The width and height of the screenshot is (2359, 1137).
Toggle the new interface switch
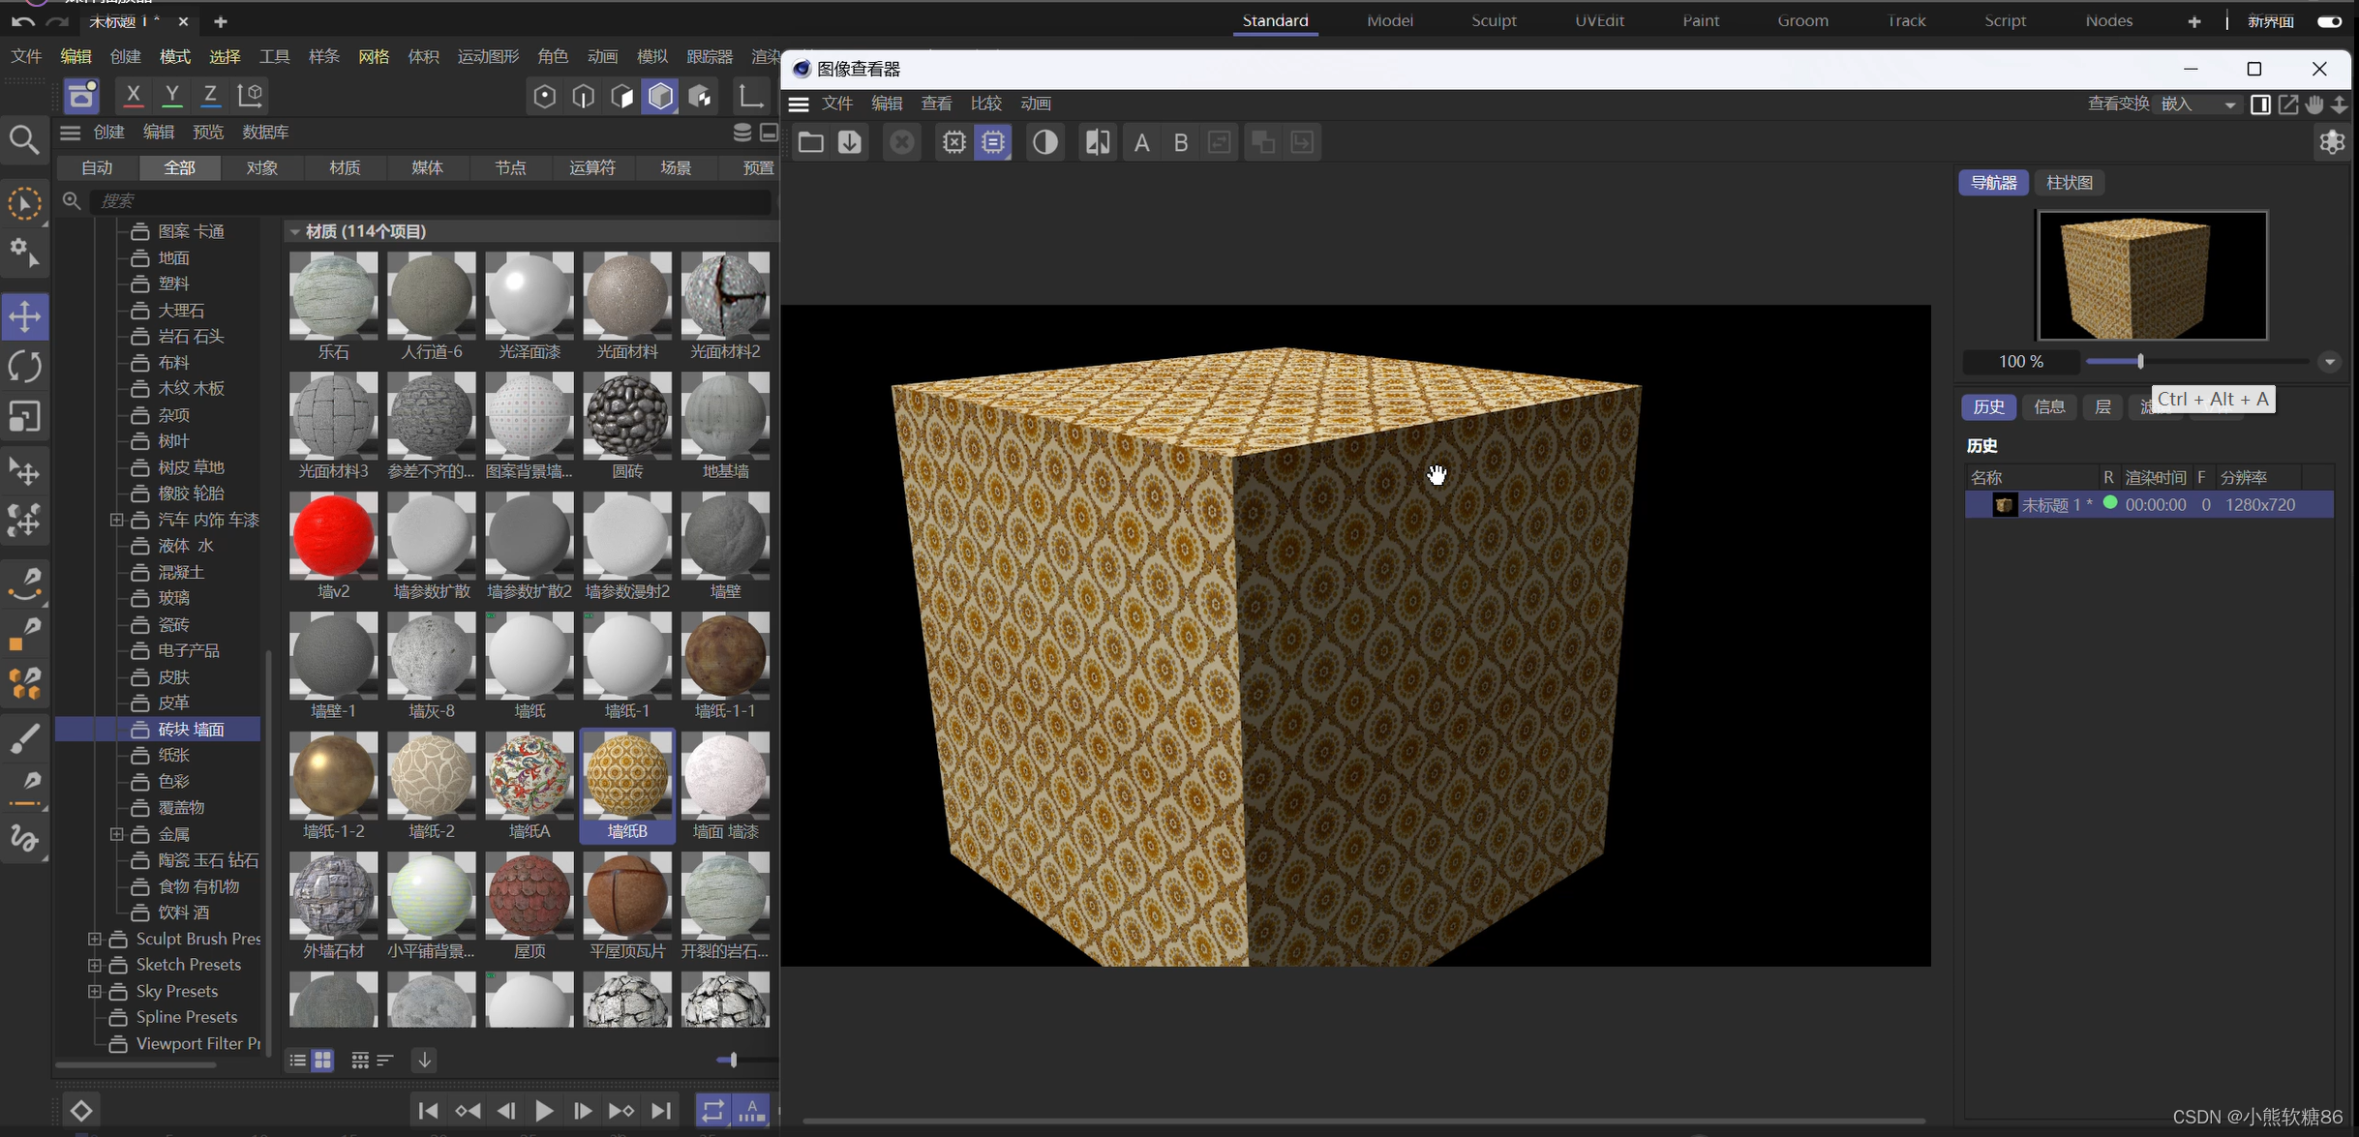pyautogui.click(x=2329, y=21)
